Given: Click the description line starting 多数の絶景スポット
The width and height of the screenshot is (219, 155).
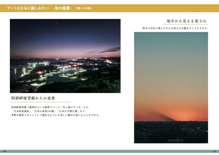Looking at the screenshot, I should point(55,115).
